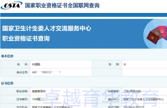This screenshot has width=167, height=108.
Task: Click the 国家卫生计生委人才交流服务中心 banner heading
Action: tap(47, 29)
